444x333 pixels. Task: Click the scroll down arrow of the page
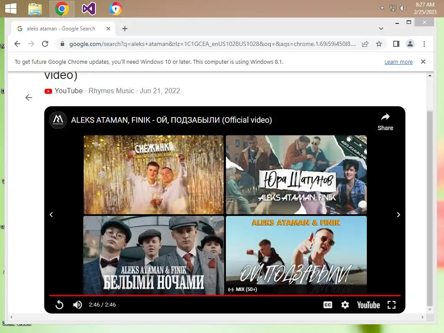click(430, 310)
